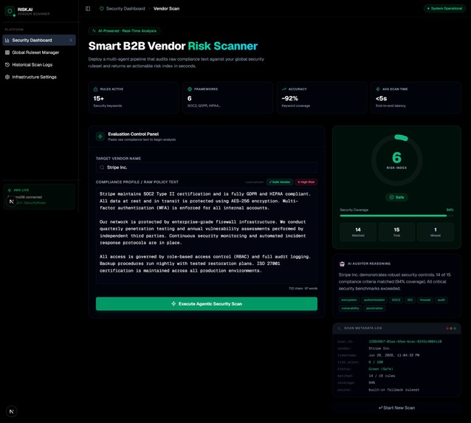Viewport: 471px width, 423px height.
Task: Click the 14 Matched stat tile
Action: pyautogui.click(x=358, y=233)
